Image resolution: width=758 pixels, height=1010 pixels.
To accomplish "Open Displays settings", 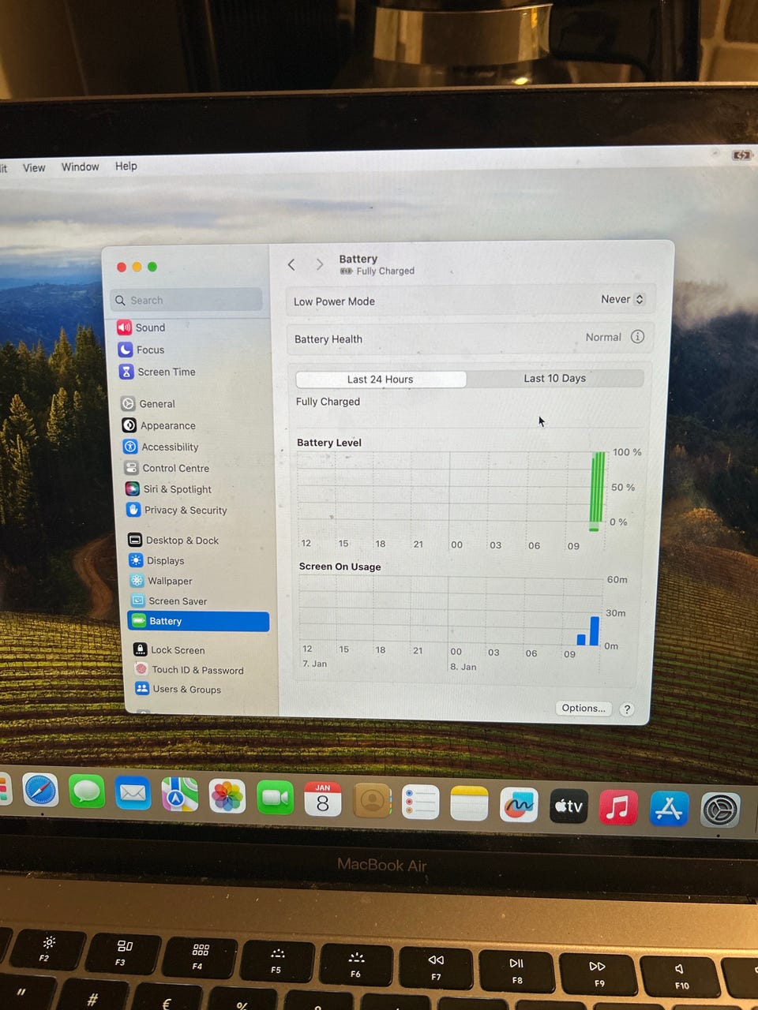I will (x=156, y=560).
